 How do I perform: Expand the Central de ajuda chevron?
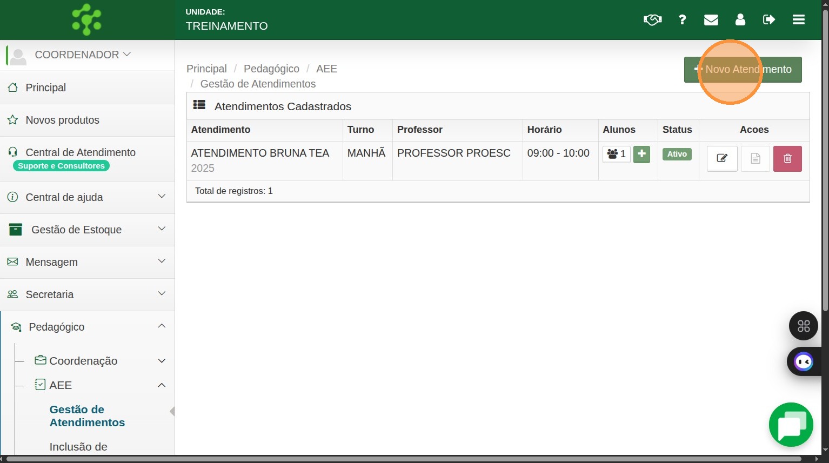(162, 196)
